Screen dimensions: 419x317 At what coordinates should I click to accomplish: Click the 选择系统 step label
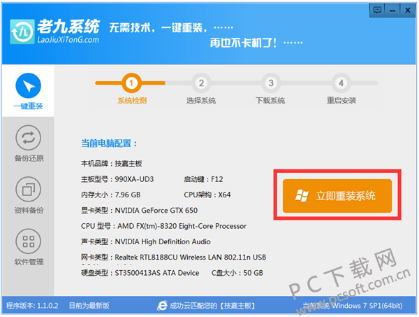click(x=201, y=101)
